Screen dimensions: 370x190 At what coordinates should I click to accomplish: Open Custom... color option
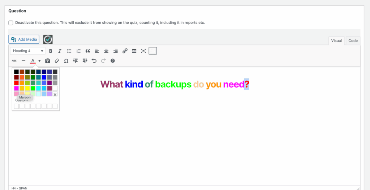click(x=23, y=100)
